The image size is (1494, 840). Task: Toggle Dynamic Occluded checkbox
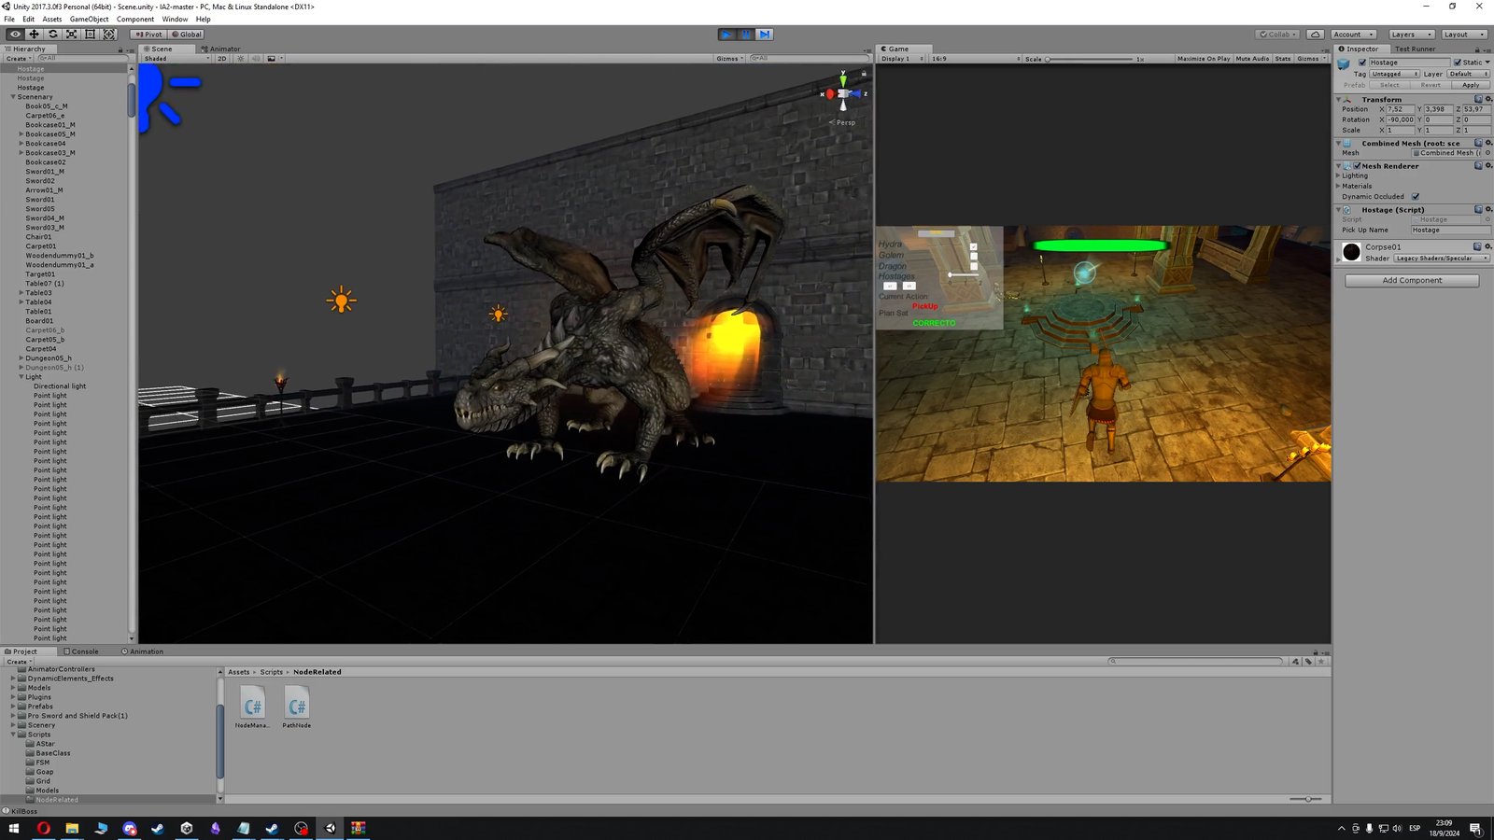click(x=1416, y=197)
